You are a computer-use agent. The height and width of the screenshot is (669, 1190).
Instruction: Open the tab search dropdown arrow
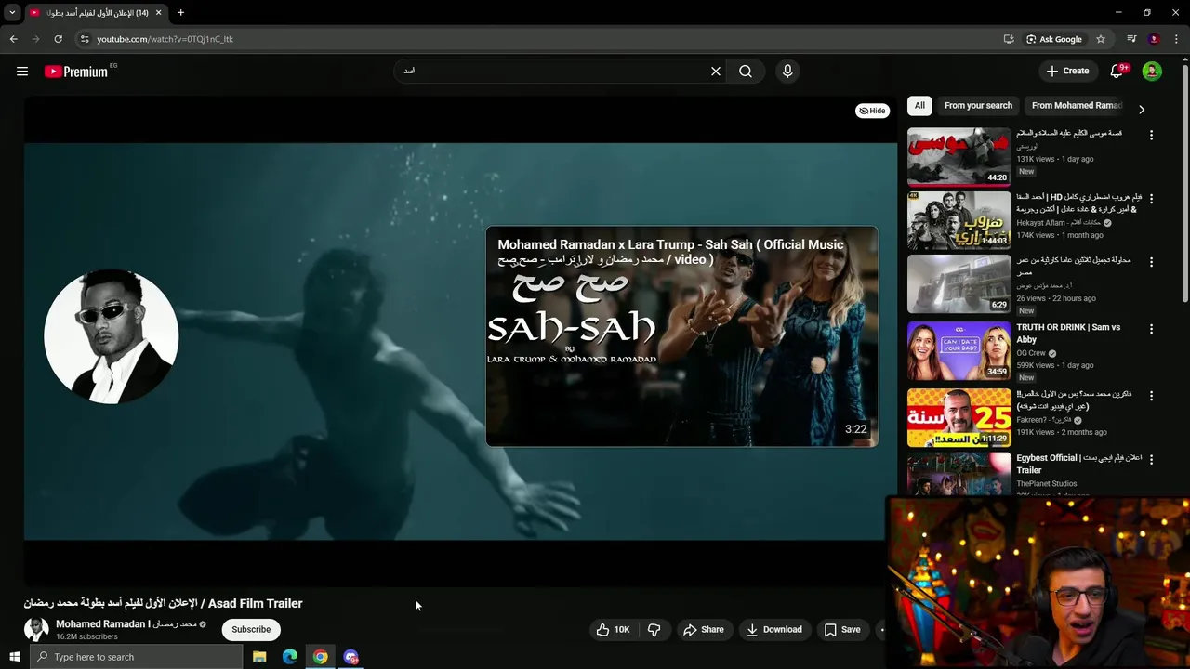pos(12,13)
